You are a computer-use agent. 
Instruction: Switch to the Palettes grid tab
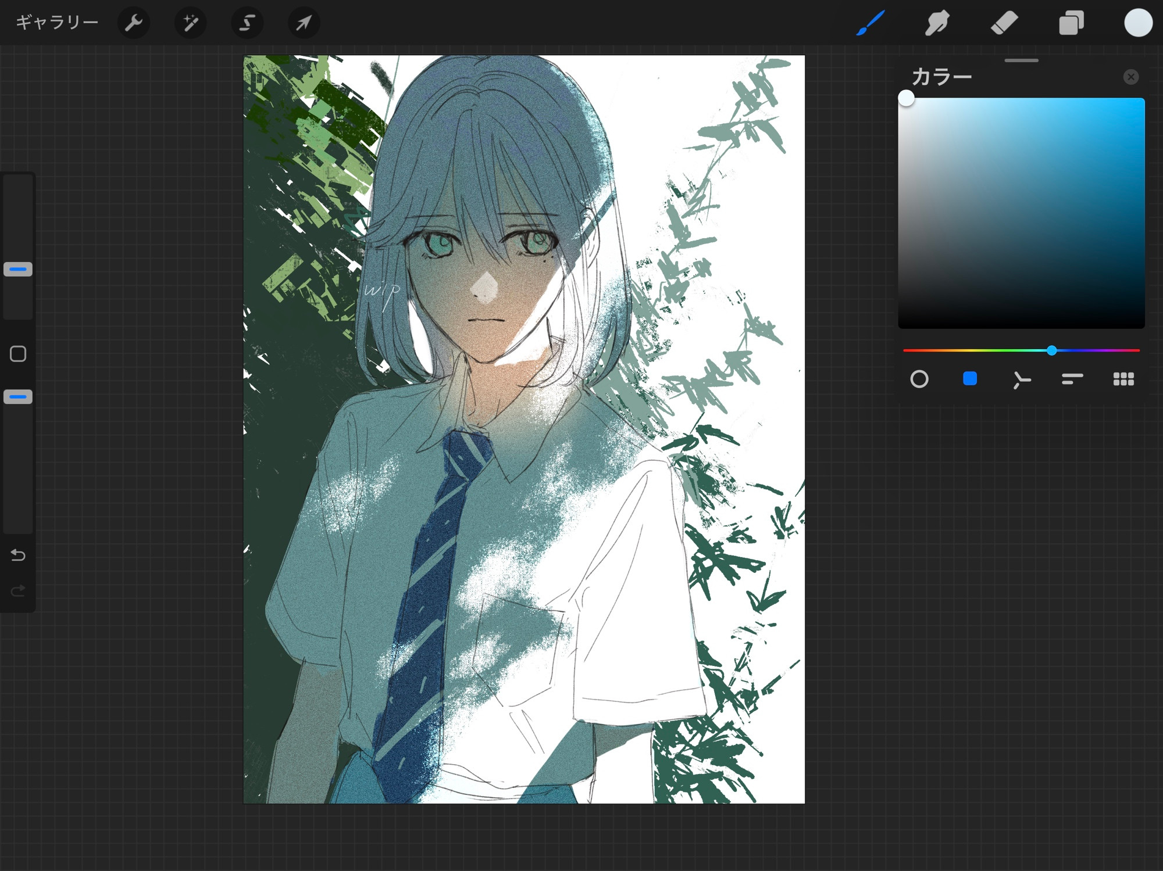pyautogui.click(x=1123, y=379)
